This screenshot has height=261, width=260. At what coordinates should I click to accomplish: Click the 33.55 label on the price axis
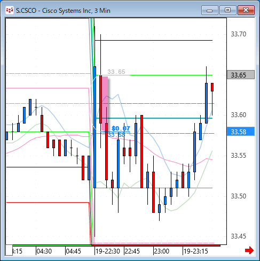tap(239, 156)
